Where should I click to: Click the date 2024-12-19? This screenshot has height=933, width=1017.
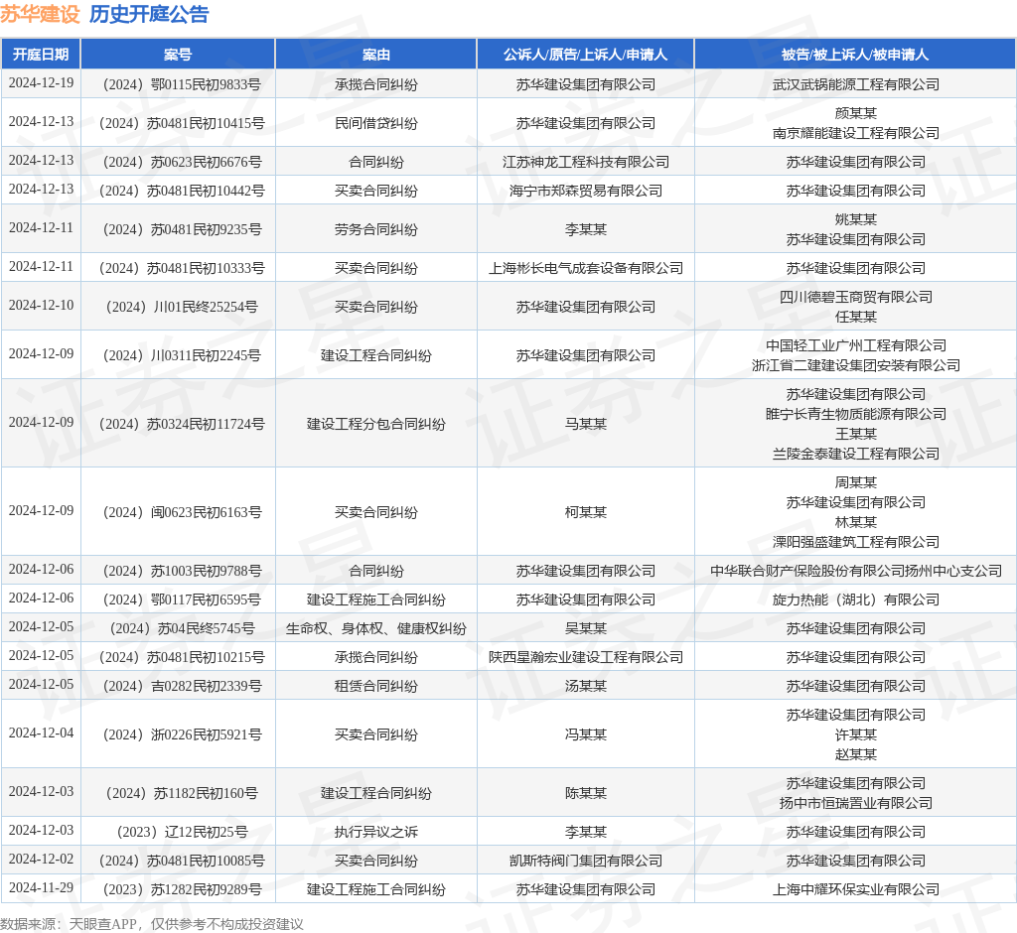pyautogui.click(x=41, y=83)
